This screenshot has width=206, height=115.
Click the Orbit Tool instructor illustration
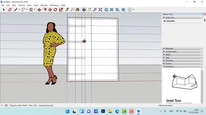point(184,82)
